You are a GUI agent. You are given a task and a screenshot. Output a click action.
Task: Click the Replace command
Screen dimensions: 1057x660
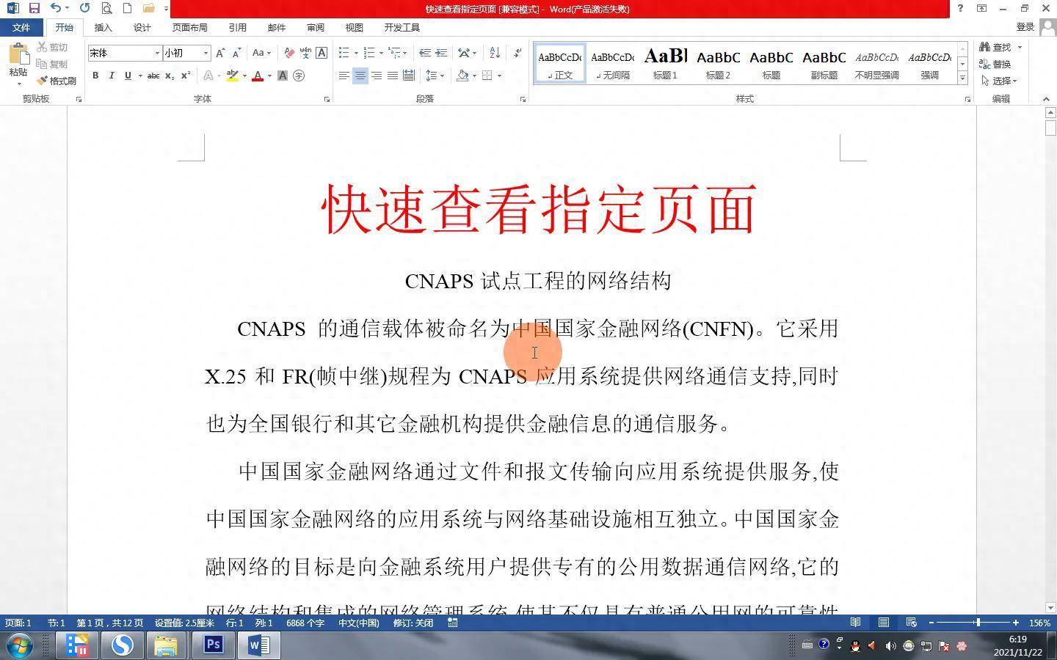tap(1000, 64)
